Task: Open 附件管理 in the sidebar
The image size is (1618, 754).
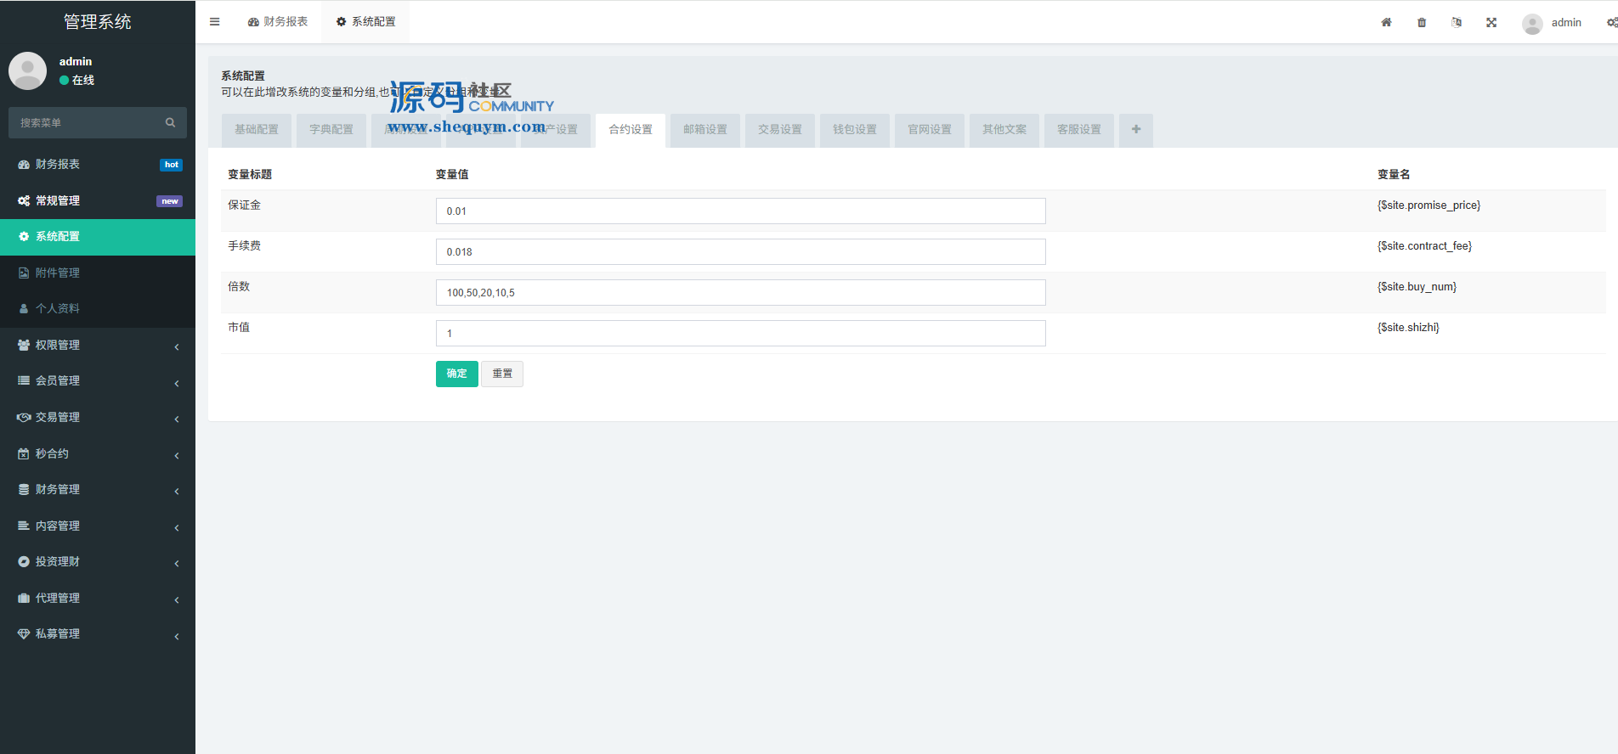Action: [x=58, y=273]
